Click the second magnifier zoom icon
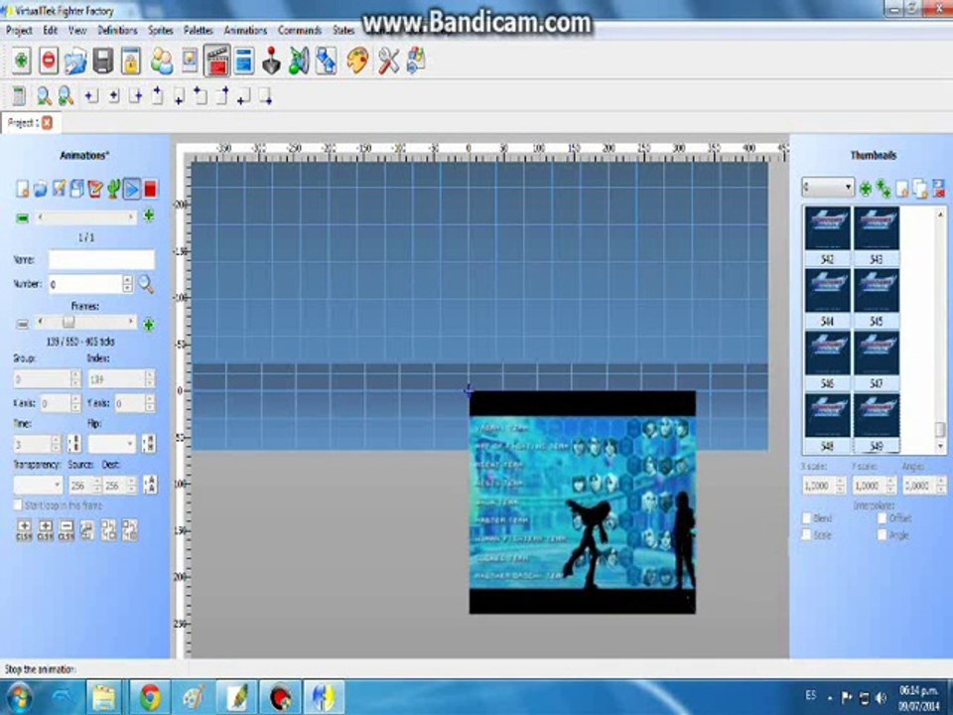 click(x=66, y=96)
